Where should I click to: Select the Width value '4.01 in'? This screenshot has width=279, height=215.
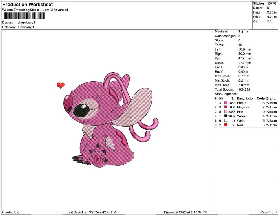coord(272,17)
